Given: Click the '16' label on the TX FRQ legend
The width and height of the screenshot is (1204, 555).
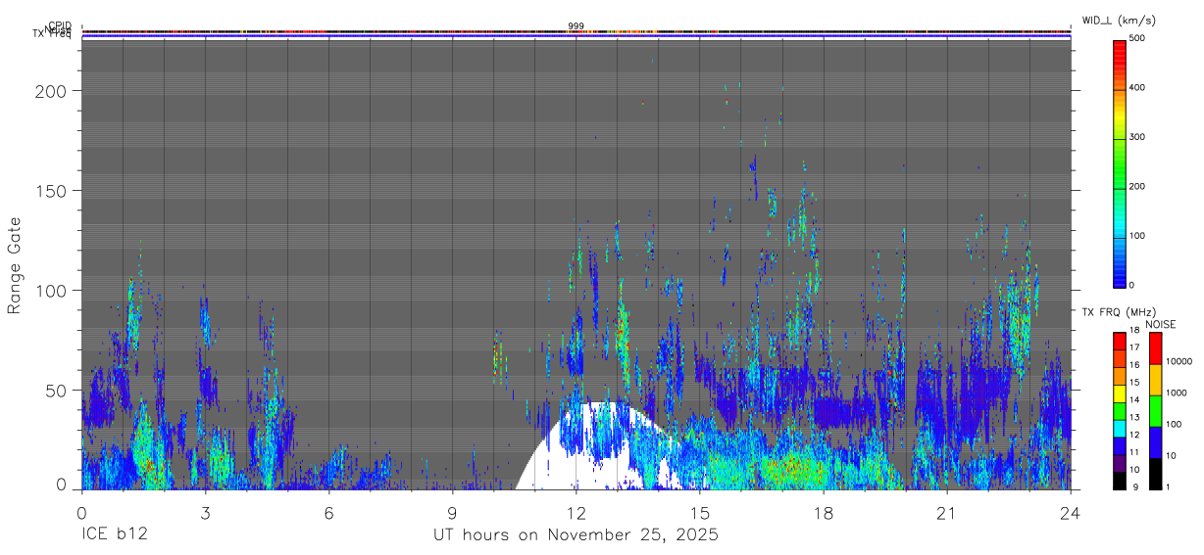Looking at the screenshot, I should tap(1134, 365).
